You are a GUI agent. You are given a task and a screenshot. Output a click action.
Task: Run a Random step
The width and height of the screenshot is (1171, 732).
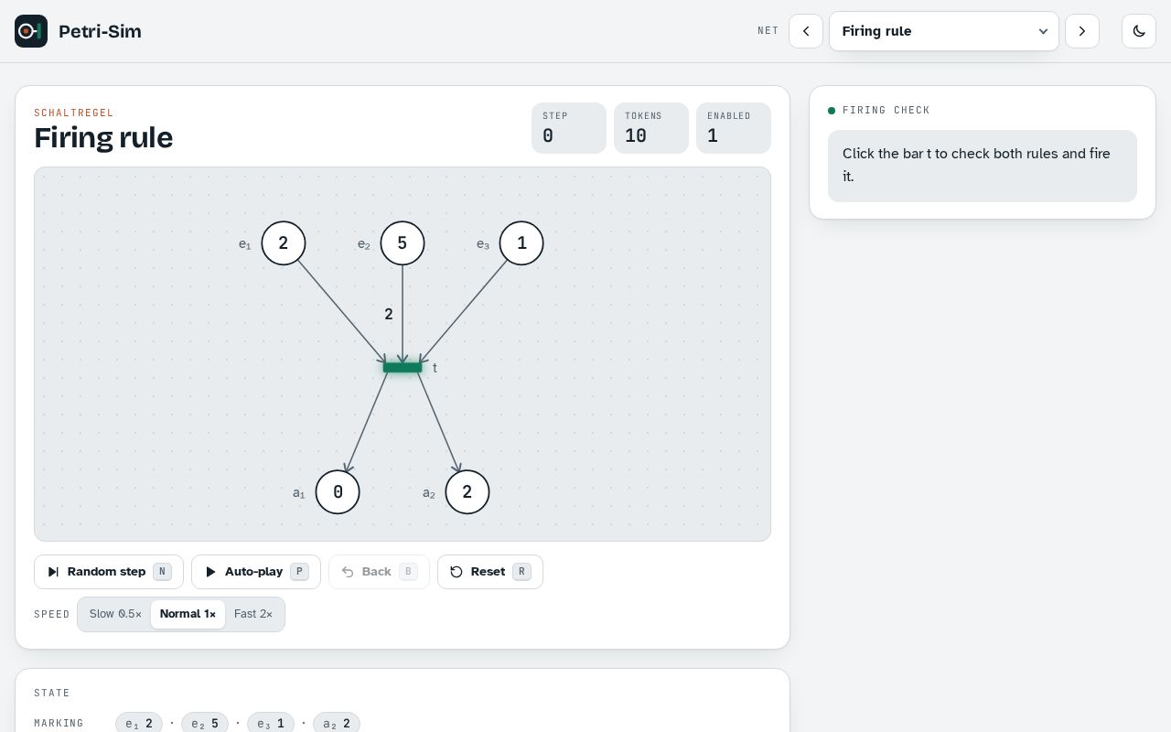pyautogui.click(x=109, y=572)
